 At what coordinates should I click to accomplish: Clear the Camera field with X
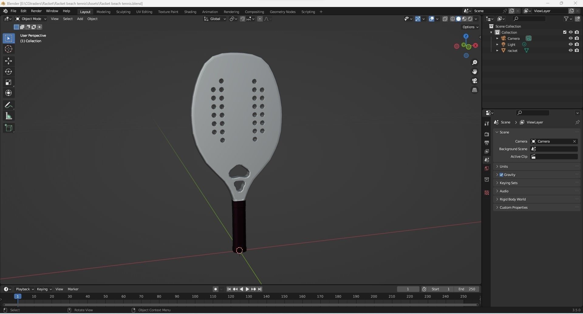point(574,141)
